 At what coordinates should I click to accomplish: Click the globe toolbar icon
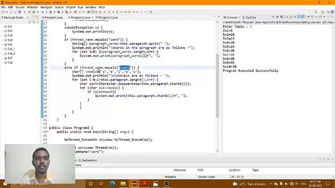[x=20, y=12]
